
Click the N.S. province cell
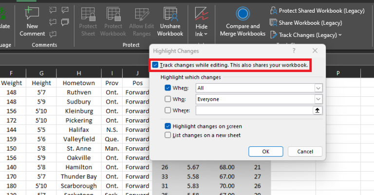point(112,130)
